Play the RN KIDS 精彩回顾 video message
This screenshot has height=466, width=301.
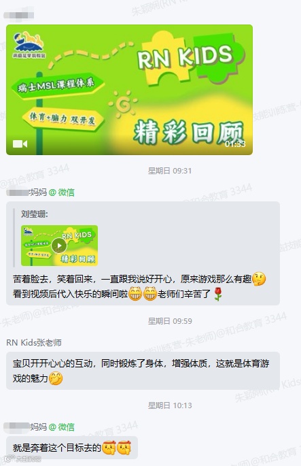129,90
